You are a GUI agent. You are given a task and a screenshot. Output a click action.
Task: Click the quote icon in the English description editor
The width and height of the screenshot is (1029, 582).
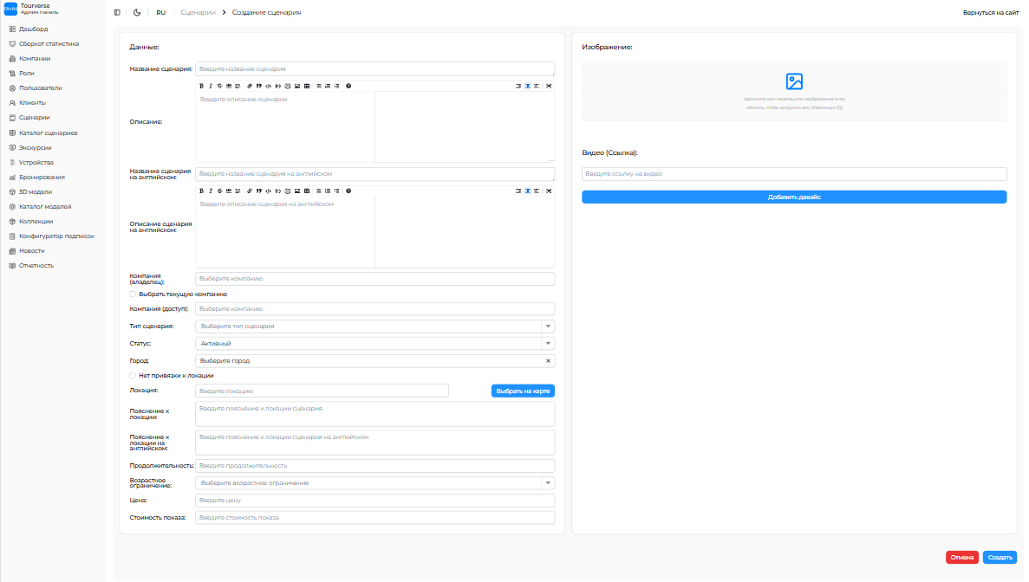click(258, 191)
